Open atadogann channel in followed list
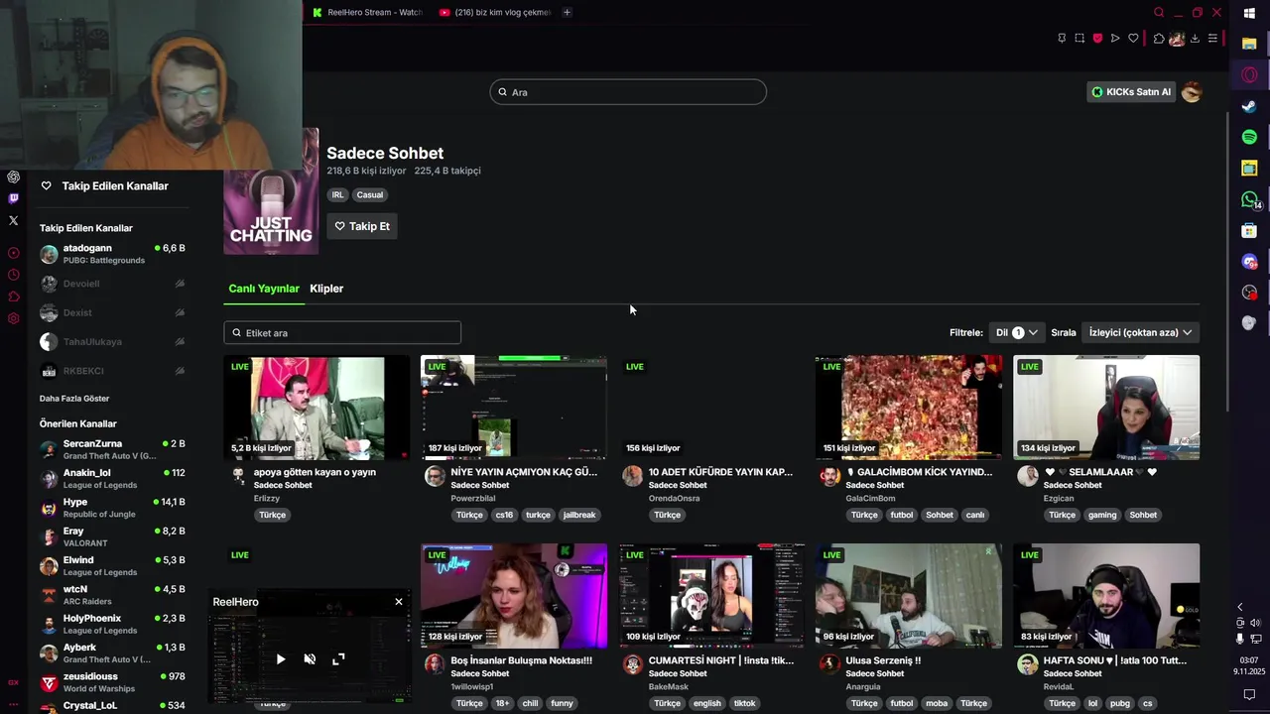 (112, 254)
